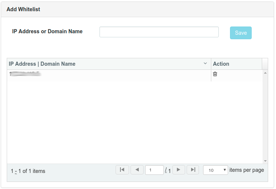
Task: Click the Add Whitelist panel heading
Action: pyautogui.click(x=23, y=9)
